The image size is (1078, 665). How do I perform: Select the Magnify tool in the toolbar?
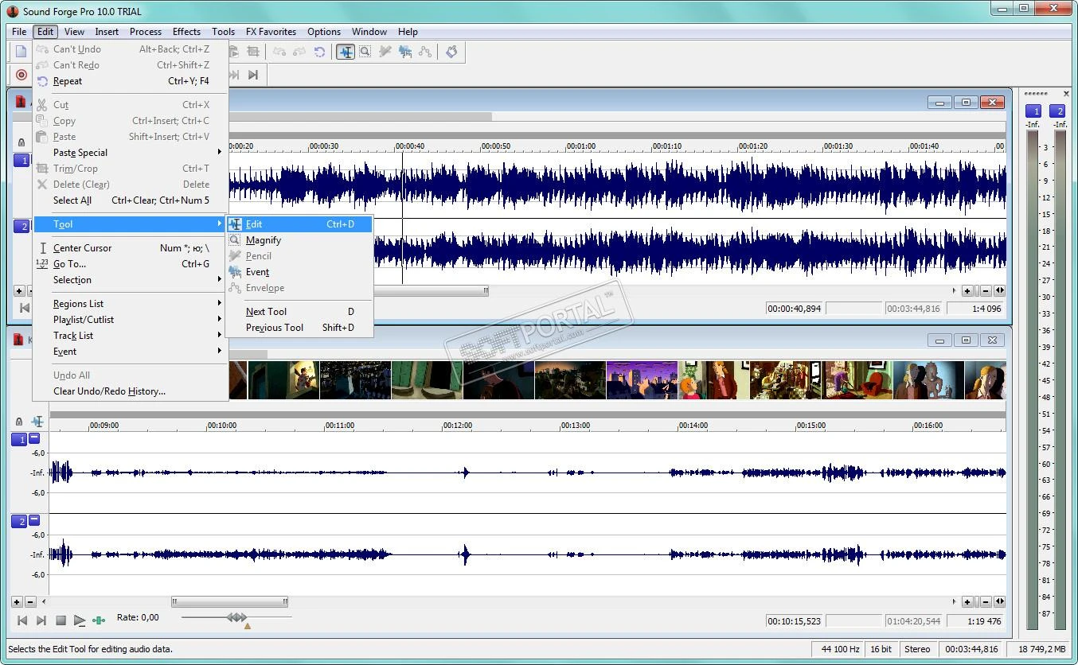[x=365, y=52]
